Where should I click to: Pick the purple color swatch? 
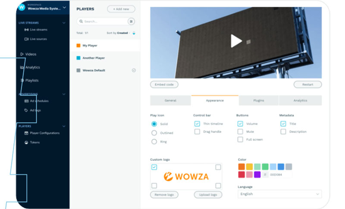tap(257, 175)
